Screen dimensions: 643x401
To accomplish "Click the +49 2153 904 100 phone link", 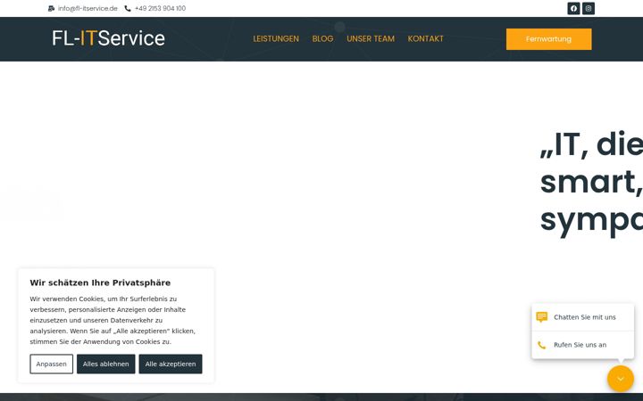I will [x=161, y=8].
